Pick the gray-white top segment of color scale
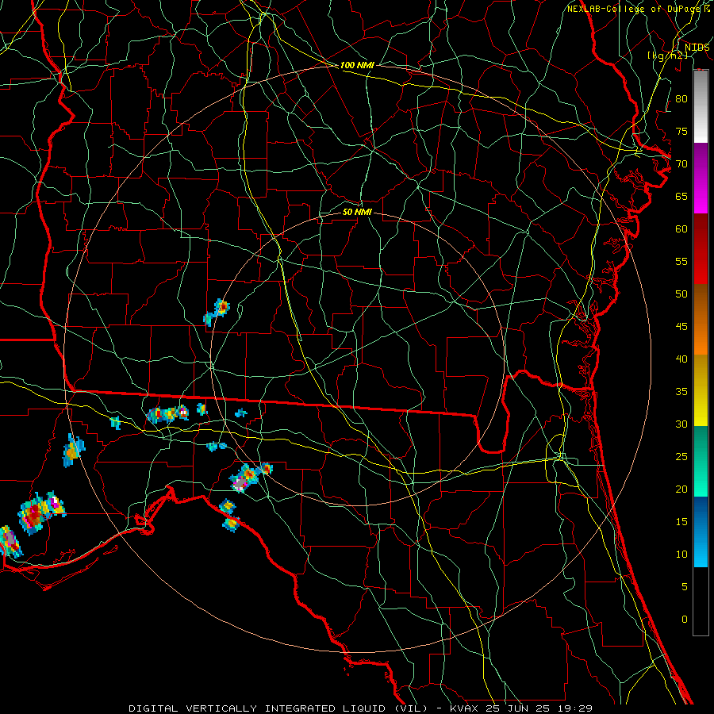The height and width of the screenshot is (714, 714). [x=701, y=106]
